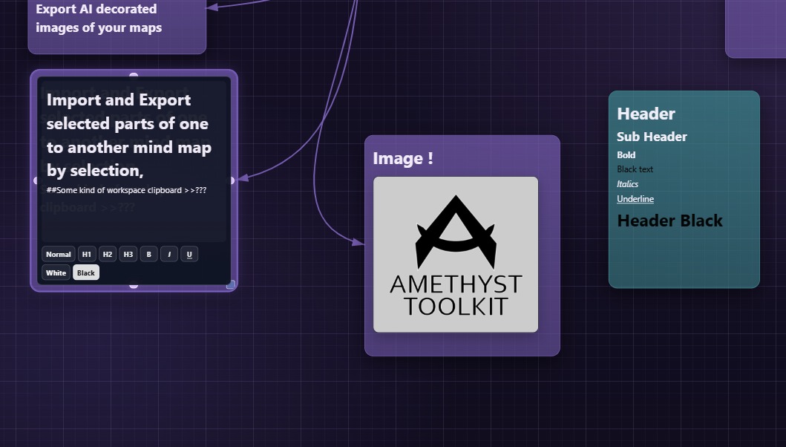This screenshot has height=447, width=786.
Task: Click the 'Black text' line
Action: [x=635, y=169]
